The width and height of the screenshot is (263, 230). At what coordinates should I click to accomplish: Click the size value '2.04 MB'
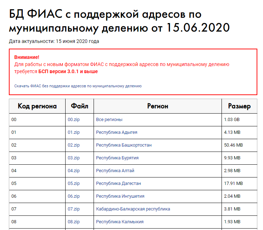pos(232,196)
